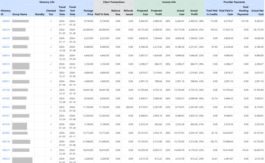Sort by the Group Name column header
The height and width of the screenshot is (163, 265).
pos(20,14)
